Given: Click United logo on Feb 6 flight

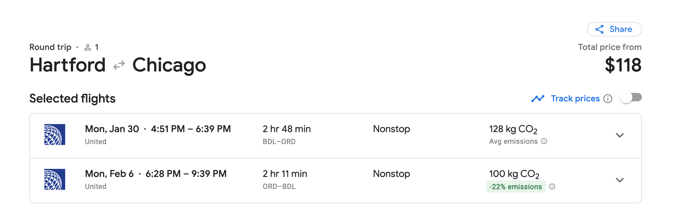Looking at the screenshot, I should pos(55,179).
